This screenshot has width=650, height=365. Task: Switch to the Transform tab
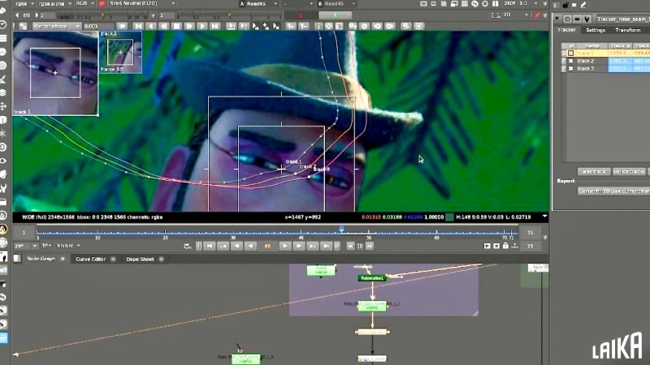[627, 30]
